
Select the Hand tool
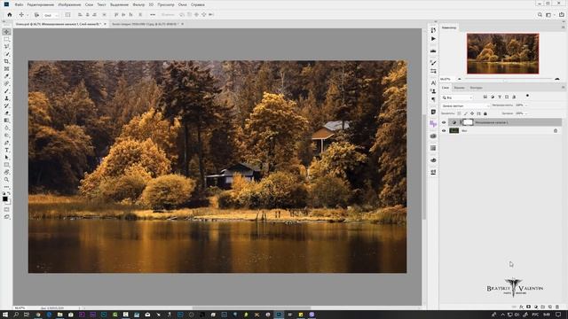click(6, 172)
